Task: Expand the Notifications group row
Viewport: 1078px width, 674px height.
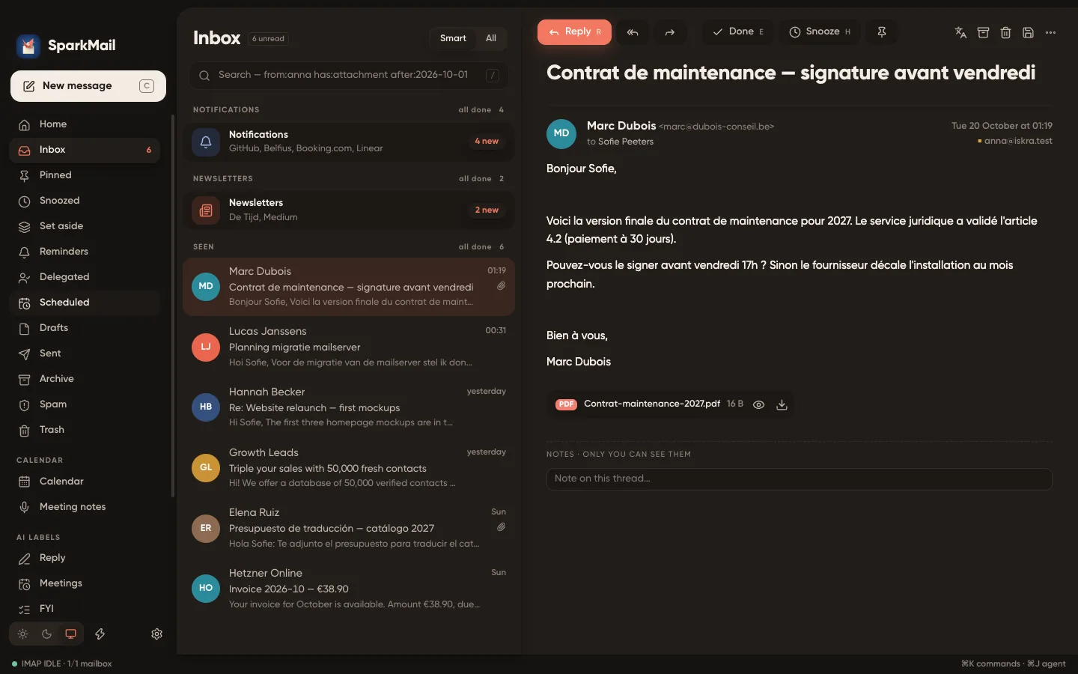Action: (349, 142)
